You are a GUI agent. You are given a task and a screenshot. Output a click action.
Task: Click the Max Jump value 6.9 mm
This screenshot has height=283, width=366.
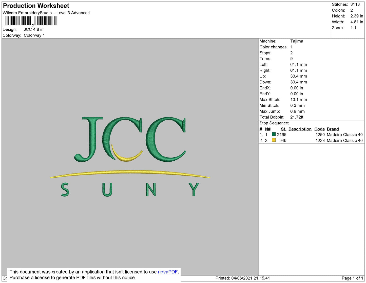[x=297, y=111]
